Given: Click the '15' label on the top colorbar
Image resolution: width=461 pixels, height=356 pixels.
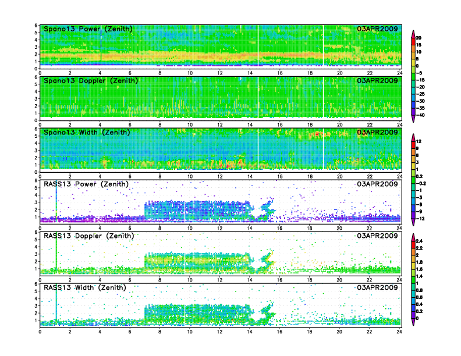Looking at the screenshot, I should click(x=419, y=45).
